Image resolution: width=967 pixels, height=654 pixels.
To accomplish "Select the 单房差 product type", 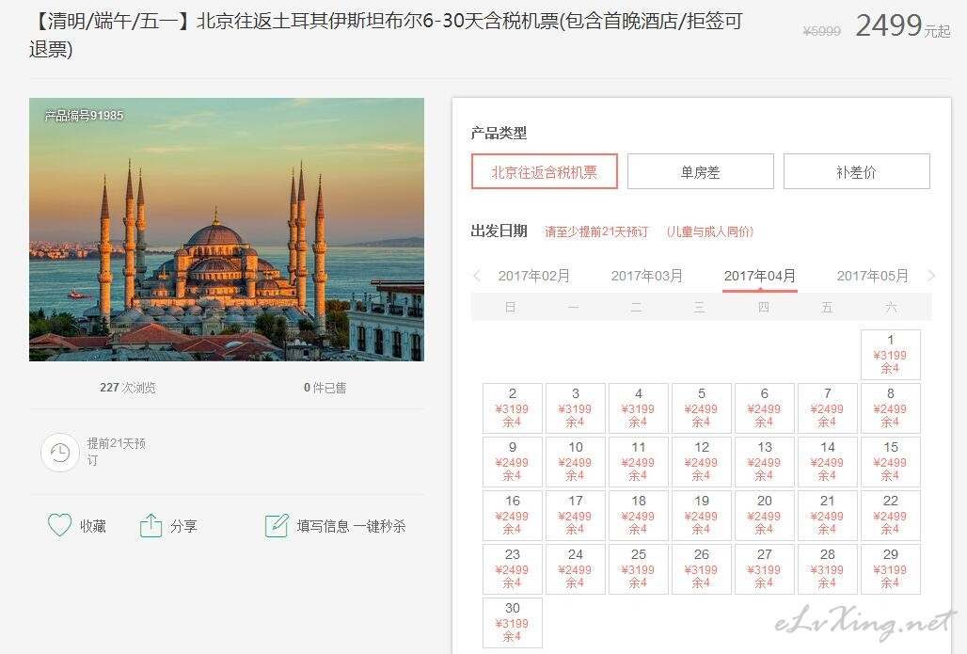I will (700, 171).
